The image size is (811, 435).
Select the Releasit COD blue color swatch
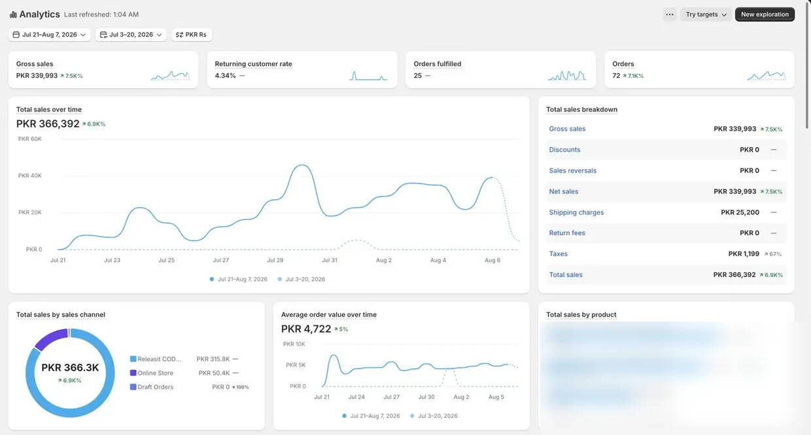pos(133,359)
